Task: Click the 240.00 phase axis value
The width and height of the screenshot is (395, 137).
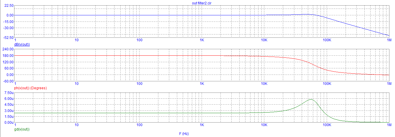Action: coord(8,49)
